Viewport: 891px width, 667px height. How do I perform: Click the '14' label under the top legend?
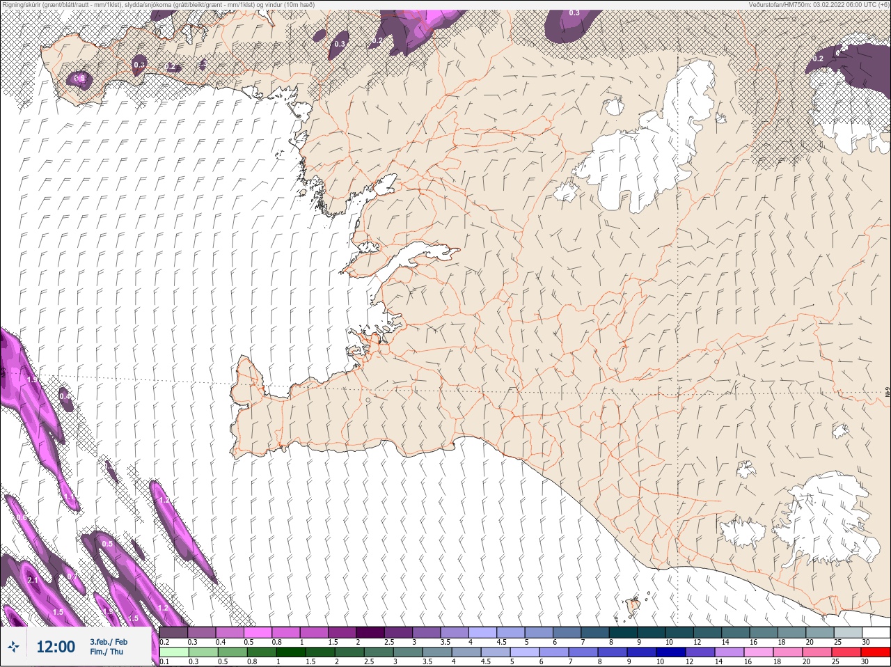coord(725,642)
